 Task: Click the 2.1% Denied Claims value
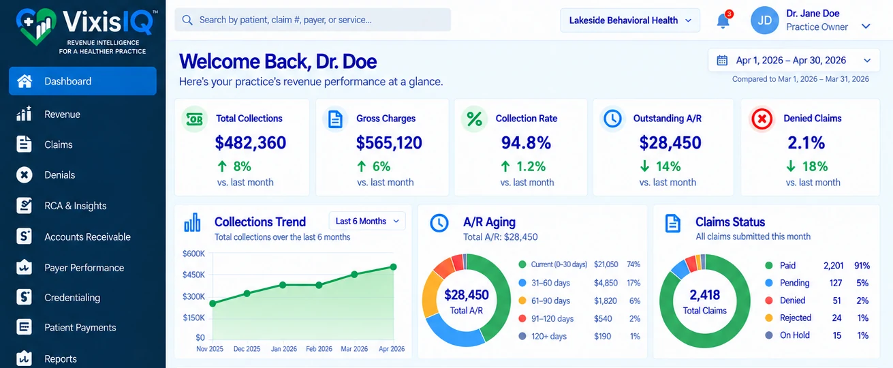pos(806,142)
